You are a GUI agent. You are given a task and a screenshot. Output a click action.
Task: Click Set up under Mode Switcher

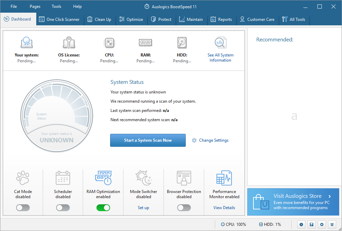tap(143, 208)
